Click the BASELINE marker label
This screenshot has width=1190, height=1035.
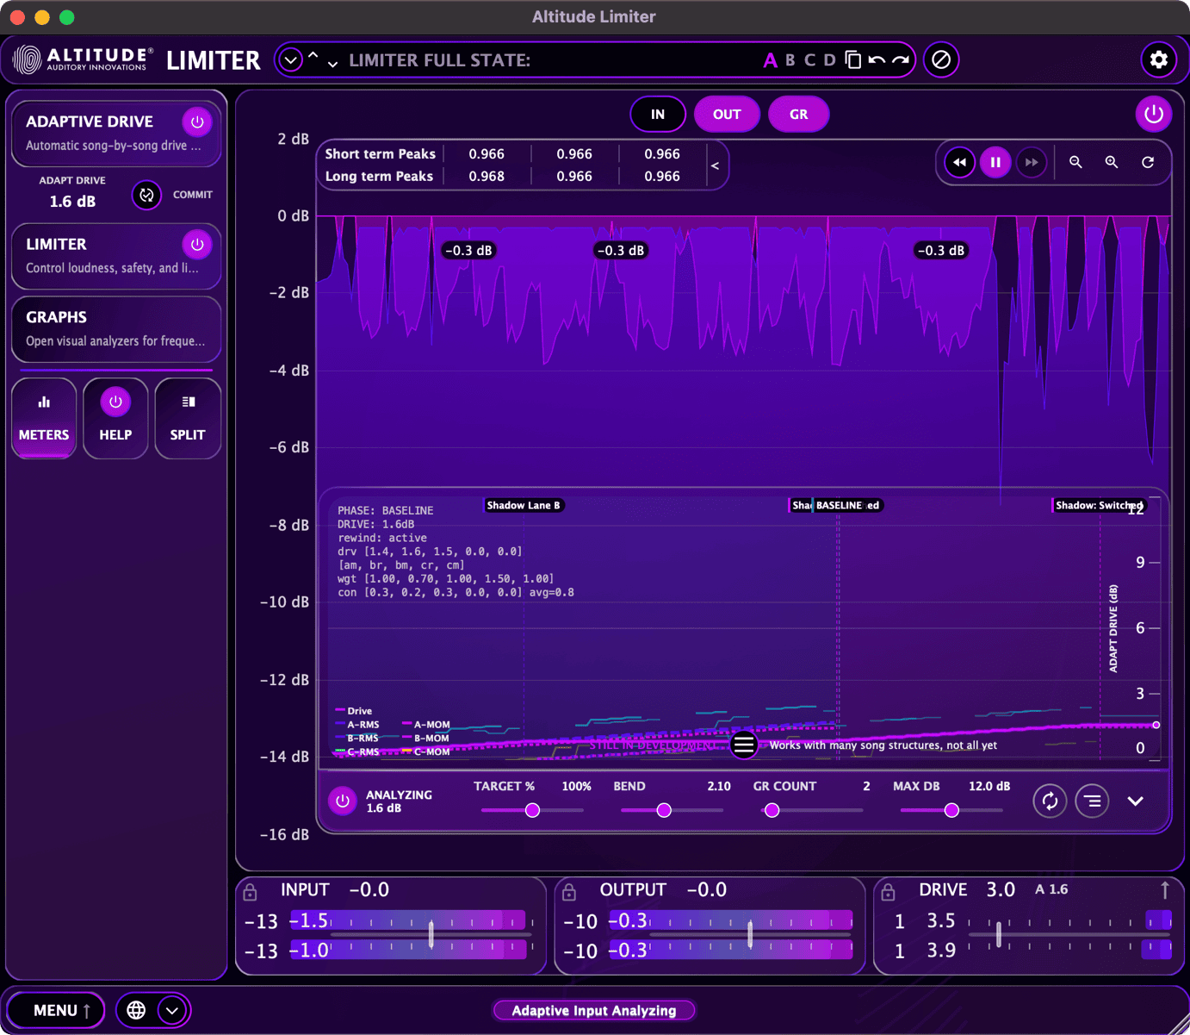(x=839, y=506)
